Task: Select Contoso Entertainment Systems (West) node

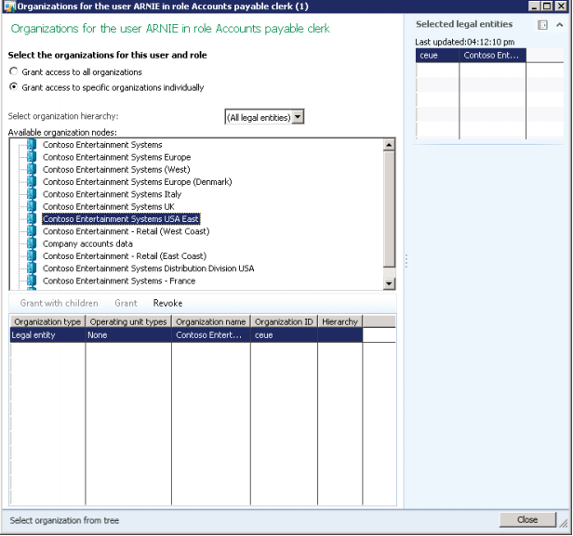Action: coord(116,170)
